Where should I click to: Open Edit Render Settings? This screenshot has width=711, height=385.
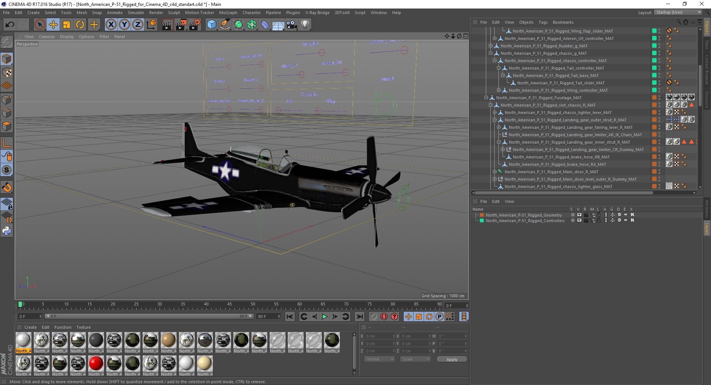(195, 25)
